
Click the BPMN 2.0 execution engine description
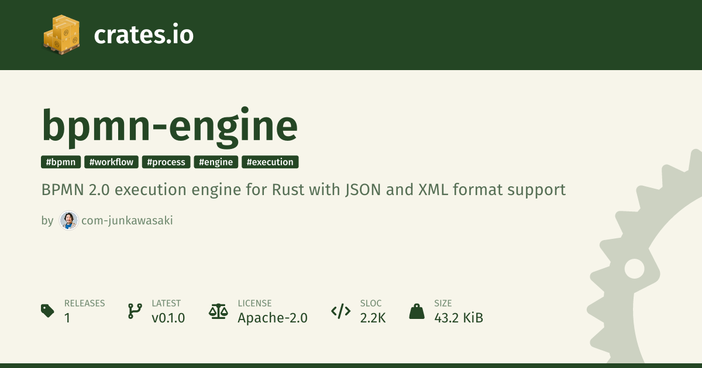303,190
